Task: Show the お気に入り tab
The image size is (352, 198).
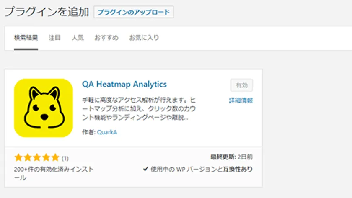Action: click(x=144, y=38)
